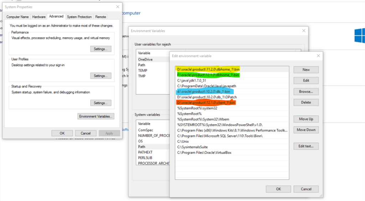Image resolution: width=365 pixels, height=201 pixels.
Task: Select C:\ProgramData\Oracle\Java\javapath entry
Action: point(232,86)
